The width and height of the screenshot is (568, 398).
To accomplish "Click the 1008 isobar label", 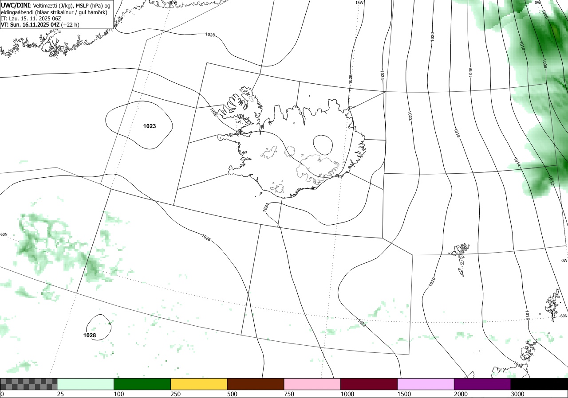I will [544, 64].
